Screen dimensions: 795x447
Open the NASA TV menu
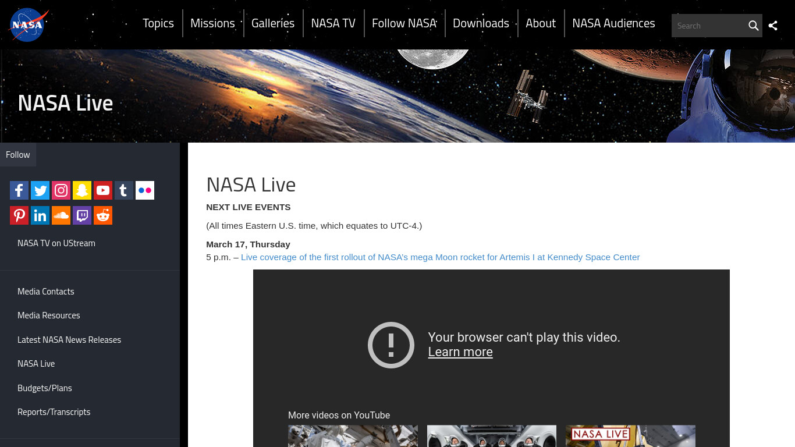(333, 23)
